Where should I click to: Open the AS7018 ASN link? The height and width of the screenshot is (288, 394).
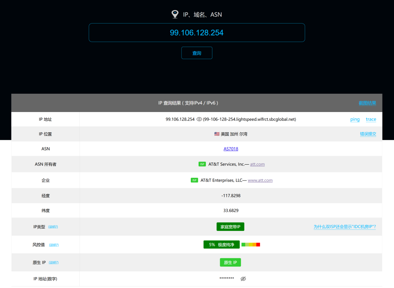231,149
